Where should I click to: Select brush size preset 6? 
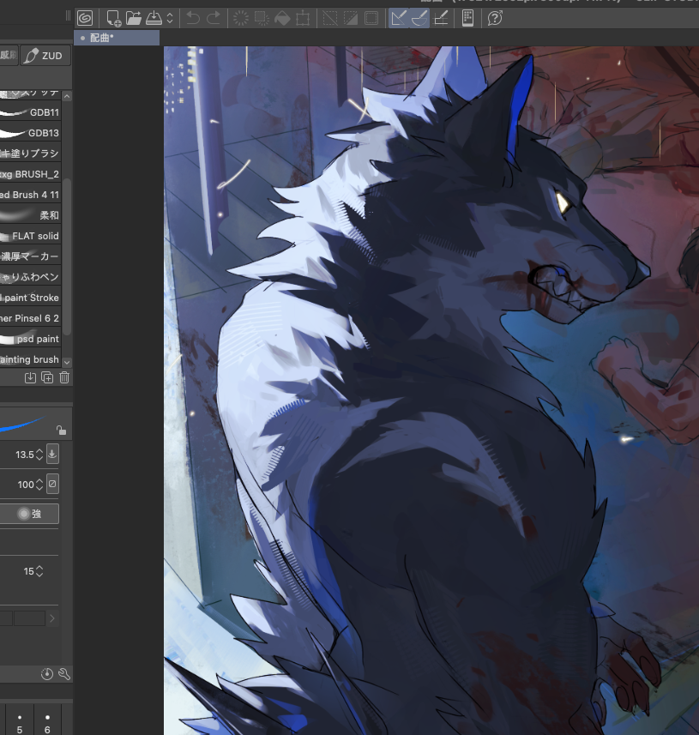click(47, 723)
